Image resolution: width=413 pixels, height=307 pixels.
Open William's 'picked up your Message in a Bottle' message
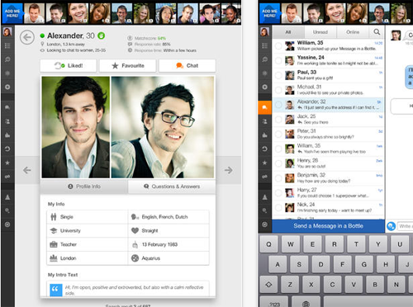tap(328, 45)
